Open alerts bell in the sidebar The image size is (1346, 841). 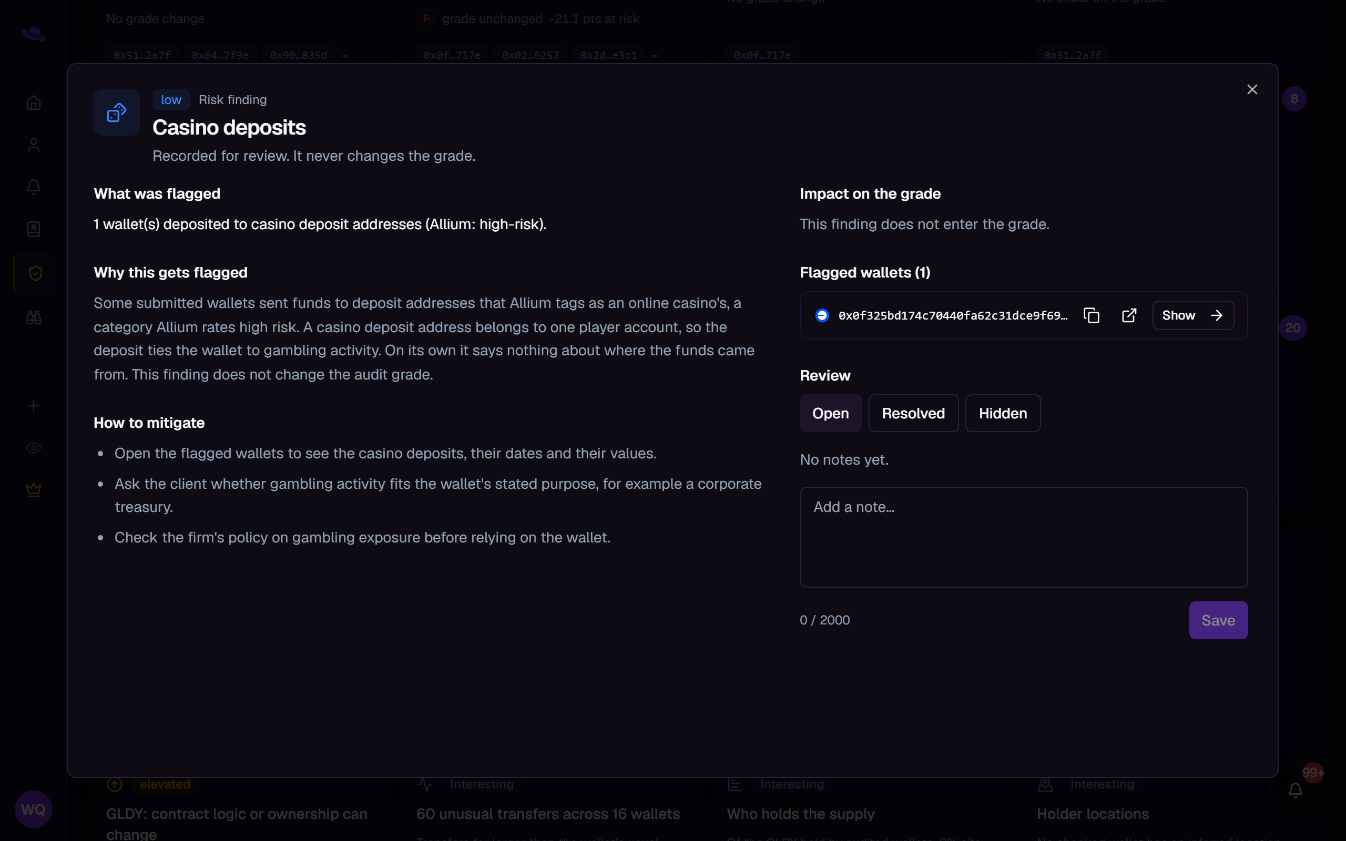[x=33, y=187]
